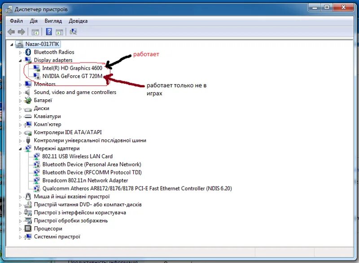Click the Системні пристрої icon
Screen dimensions: 359x263
click(28, 237)
